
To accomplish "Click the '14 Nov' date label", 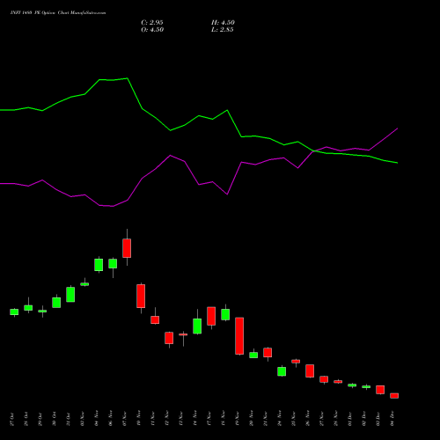I will tap(195, 419).
